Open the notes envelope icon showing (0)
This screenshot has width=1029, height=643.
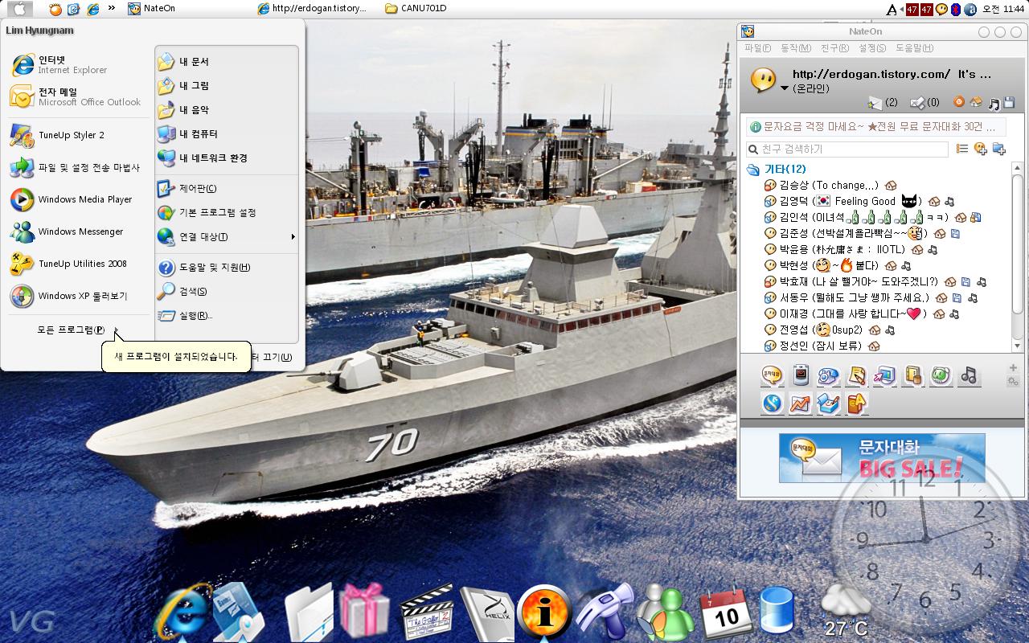(x=917, y=103)
